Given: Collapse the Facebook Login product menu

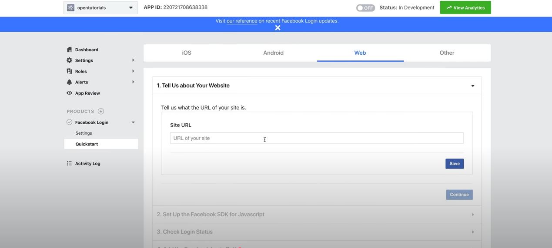Looking at the screenshot, I should click(133, 122).
